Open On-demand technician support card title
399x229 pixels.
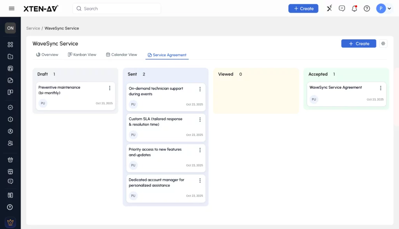pos(156,91)
